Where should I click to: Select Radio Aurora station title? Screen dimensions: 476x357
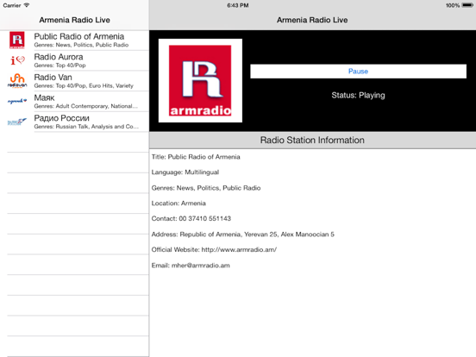pyautogui.click(x=59, y=57)
